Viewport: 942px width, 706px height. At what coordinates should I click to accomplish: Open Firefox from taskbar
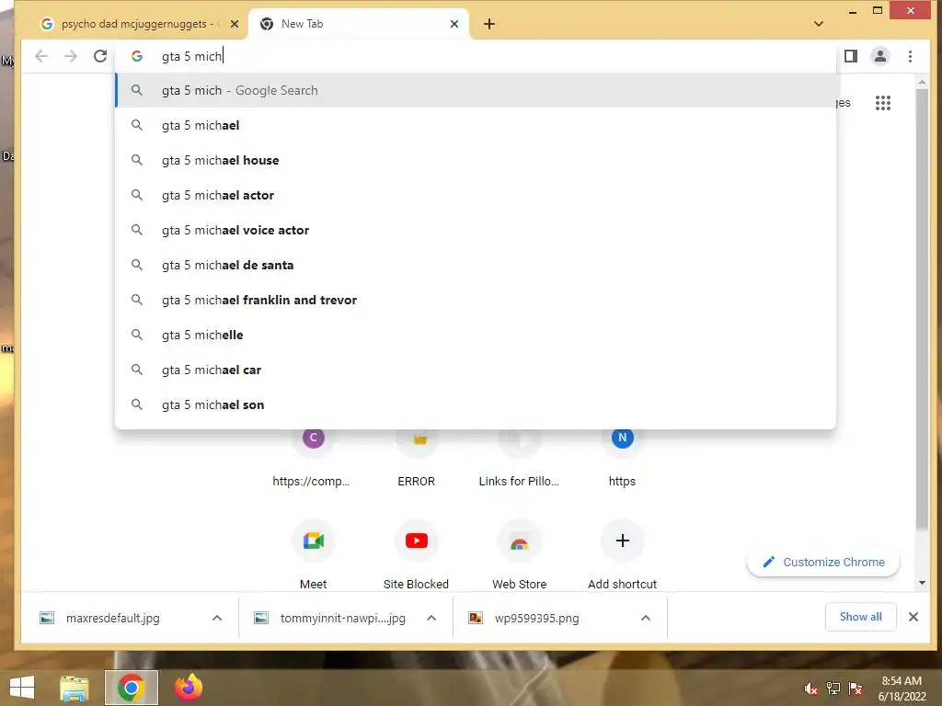(x=188, y=688)
